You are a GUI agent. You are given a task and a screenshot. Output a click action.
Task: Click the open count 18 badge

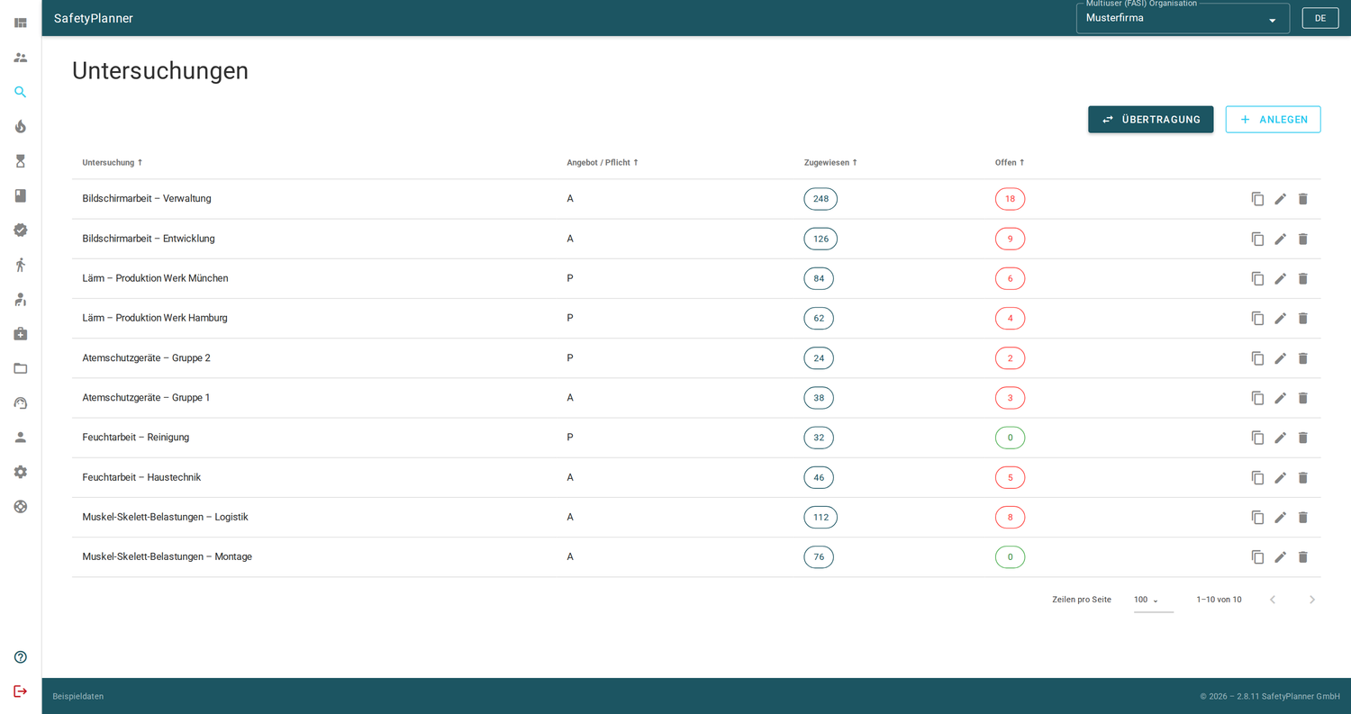tap(1010, 199)
